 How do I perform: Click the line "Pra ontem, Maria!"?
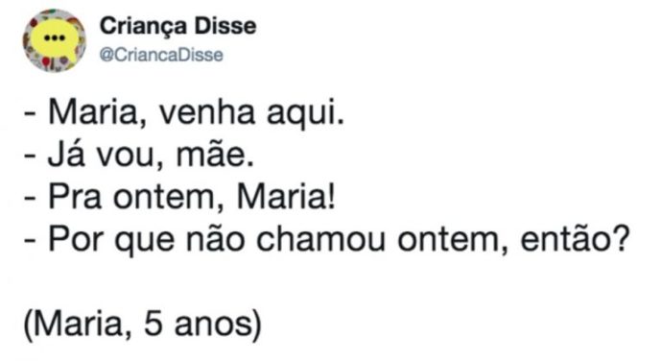[x=179, y=197]
